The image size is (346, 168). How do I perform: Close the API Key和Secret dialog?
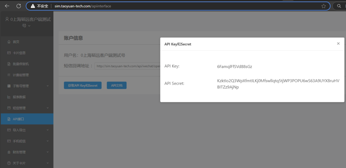[338, 44]
